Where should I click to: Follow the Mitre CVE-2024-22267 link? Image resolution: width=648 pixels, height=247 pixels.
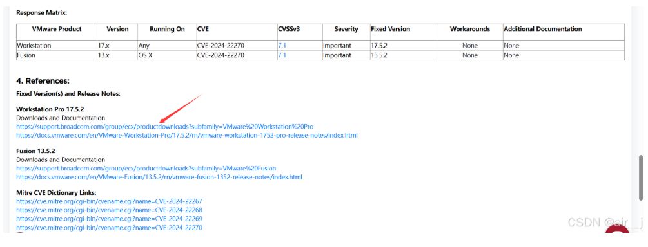coord(109,201)
